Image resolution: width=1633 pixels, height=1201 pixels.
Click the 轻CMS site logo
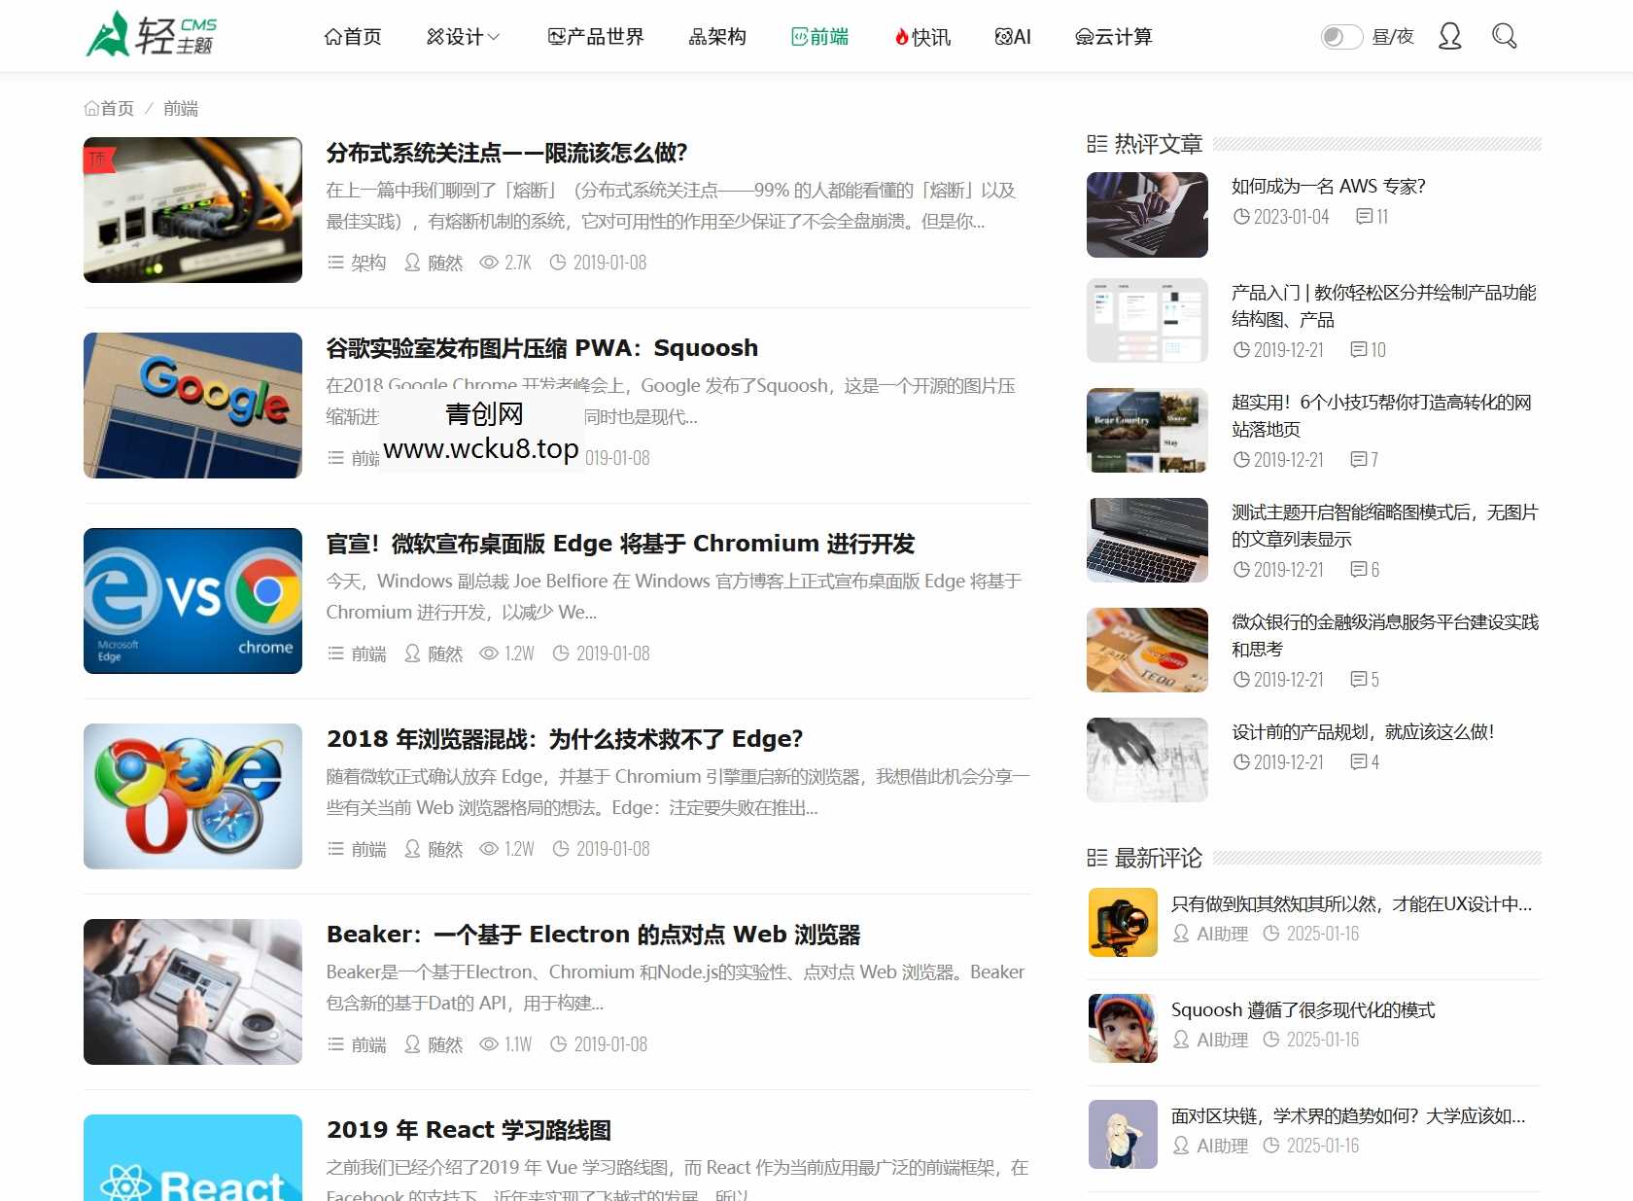click(x=151, y=35)
